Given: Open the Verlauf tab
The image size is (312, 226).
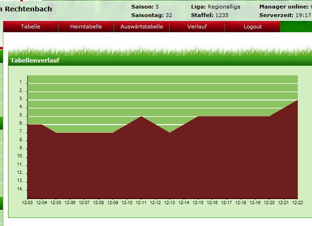Looking at the screenshot, I should tap(197, 27).
